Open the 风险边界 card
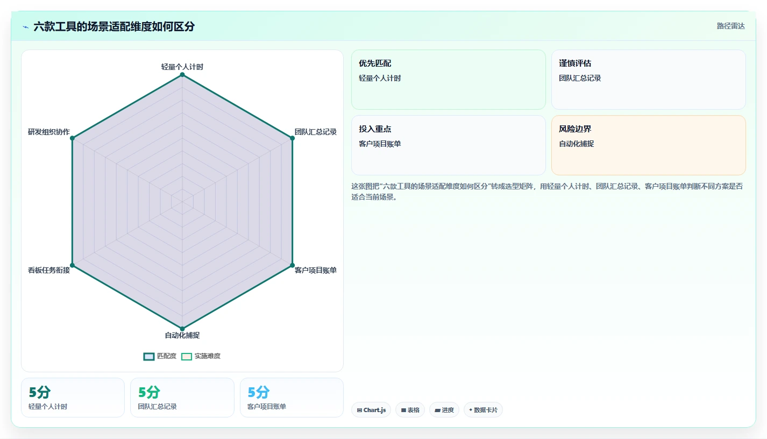The image size is (767, 439). [x=649, y=145]
